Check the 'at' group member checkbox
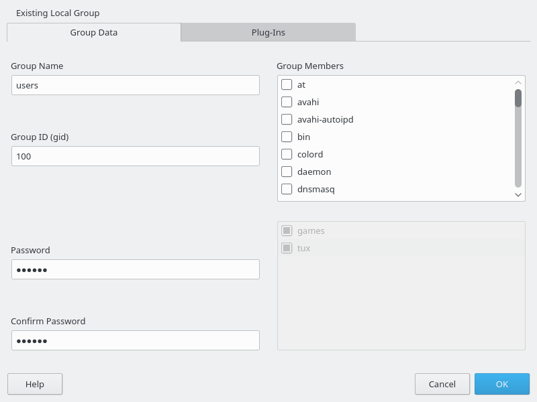537x402 pixels. click(287, 84)
